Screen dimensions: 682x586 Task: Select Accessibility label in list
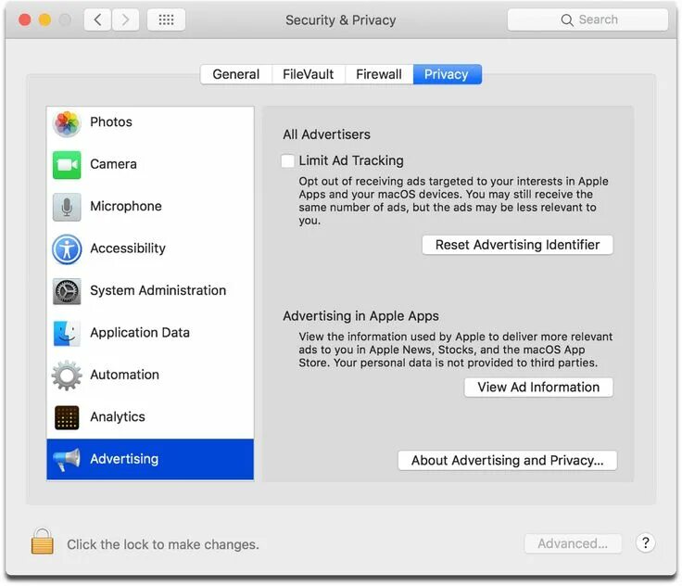[128, 248]
